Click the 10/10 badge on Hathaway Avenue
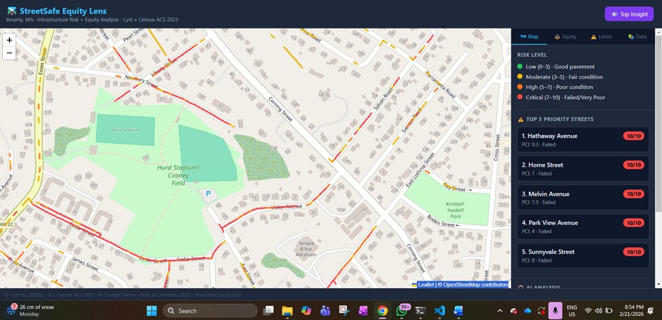 633,136
